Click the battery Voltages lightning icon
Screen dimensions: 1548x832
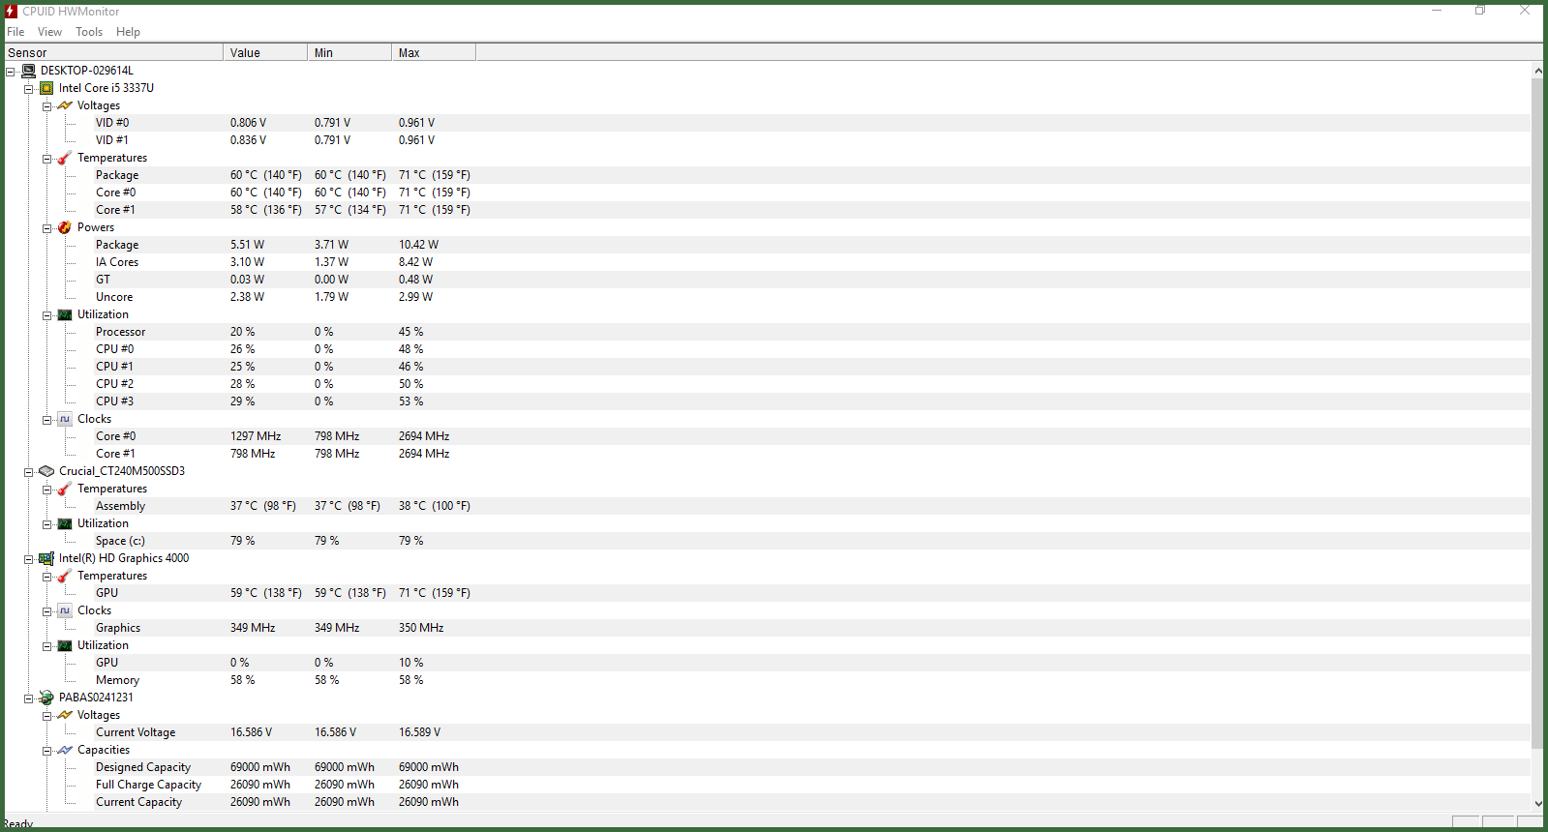tap(65, 715)
